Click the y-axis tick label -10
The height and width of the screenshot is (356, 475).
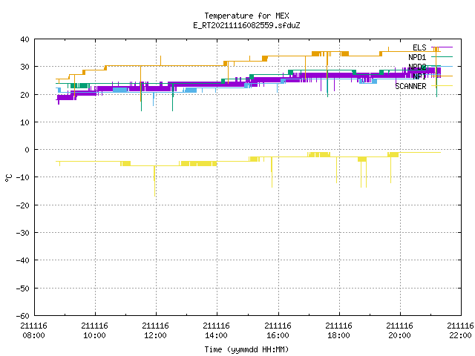click(23, 177)
